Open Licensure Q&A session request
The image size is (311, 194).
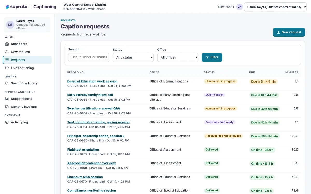coord(85,177)
